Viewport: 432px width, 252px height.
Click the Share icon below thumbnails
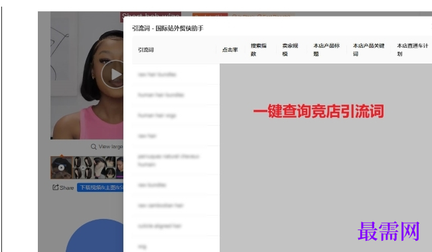[55, 187]
